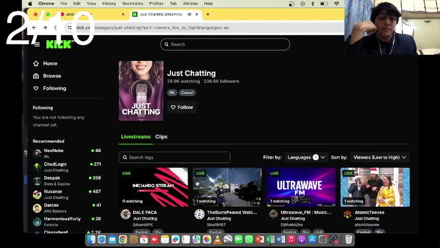
Task: Open Apple menu
Action: point(30,3)
